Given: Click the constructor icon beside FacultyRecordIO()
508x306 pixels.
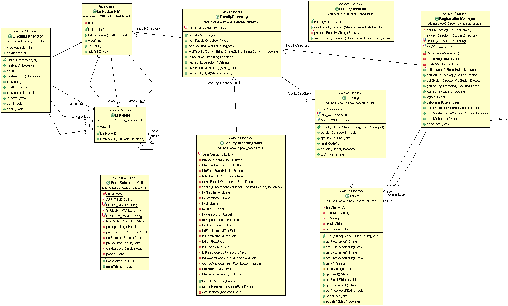Looking at the screenshot, I should point(312,21).
